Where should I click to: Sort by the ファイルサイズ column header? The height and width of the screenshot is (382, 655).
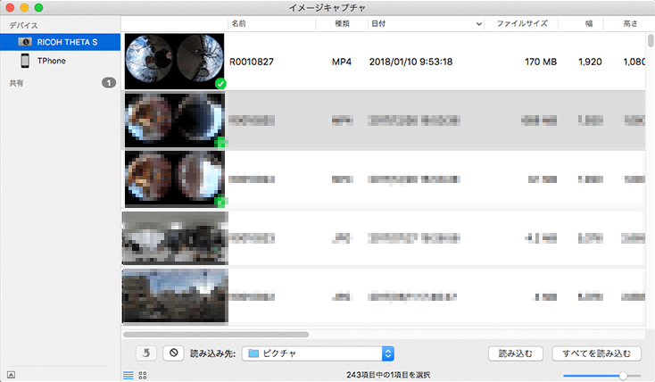[522, 24]
